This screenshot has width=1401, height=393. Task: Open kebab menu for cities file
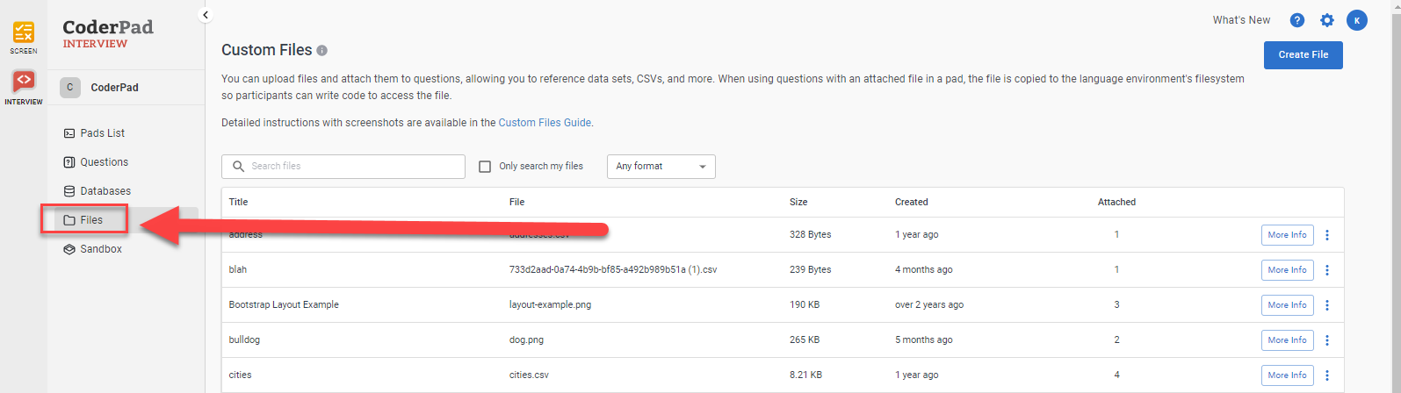(1327, 375)
